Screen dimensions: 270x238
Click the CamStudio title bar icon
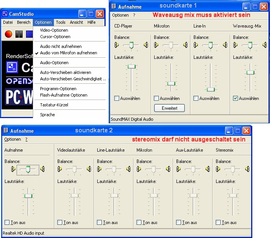click(x=5, y=14)
